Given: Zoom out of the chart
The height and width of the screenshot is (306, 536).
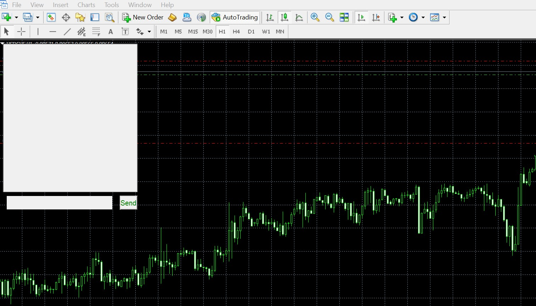Looking at the screenshot, I should click(329, 17).
